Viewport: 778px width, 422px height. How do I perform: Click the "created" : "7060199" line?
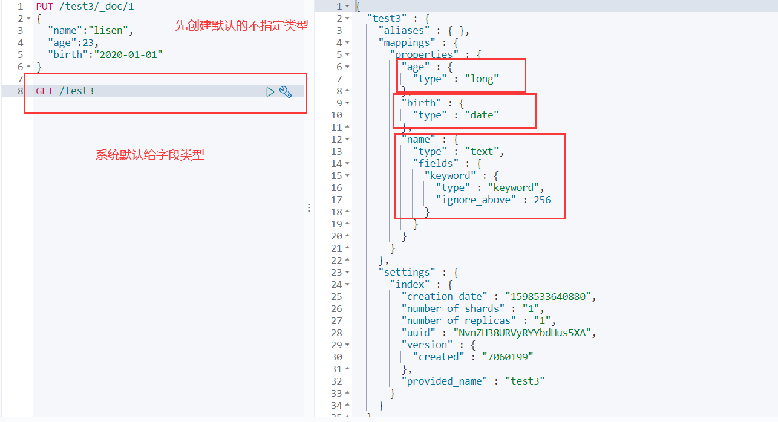[473, 357]
